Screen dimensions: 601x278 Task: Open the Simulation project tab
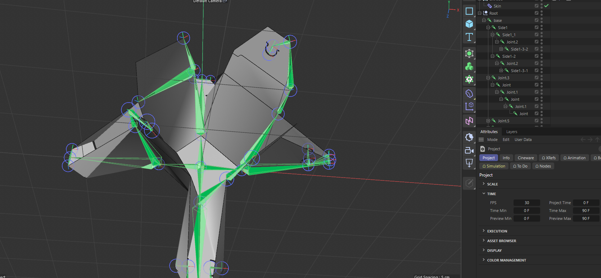tap(494, 166)
